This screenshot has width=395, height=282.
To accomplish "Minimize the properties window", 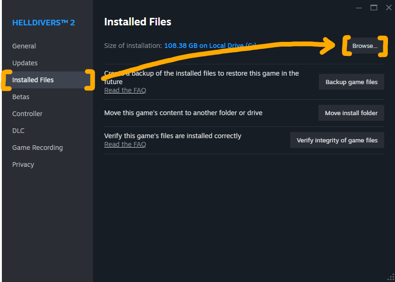I will pyautogui.click(x=359, y=8).
